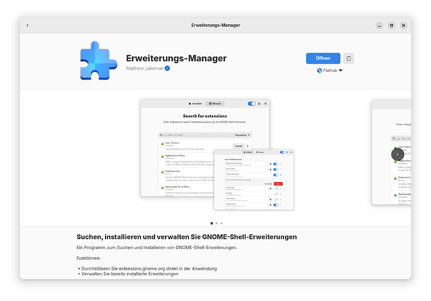Go back using the header back arrow
This screenshot has width=431, height=301.
point(27,25)
